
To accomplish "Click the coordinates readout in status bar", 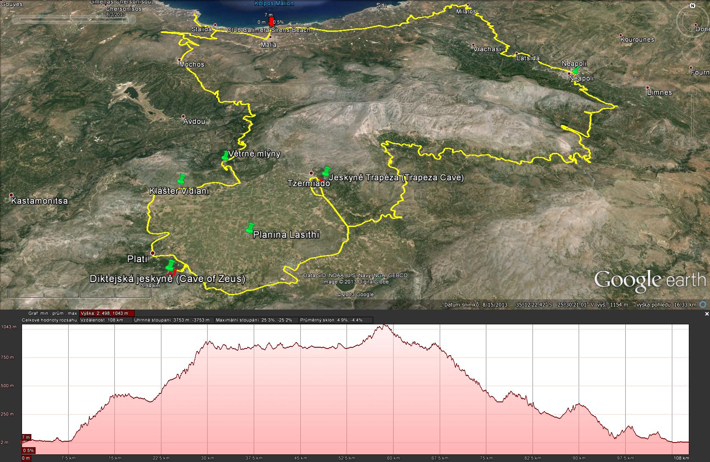I will [x=555, y=304].
